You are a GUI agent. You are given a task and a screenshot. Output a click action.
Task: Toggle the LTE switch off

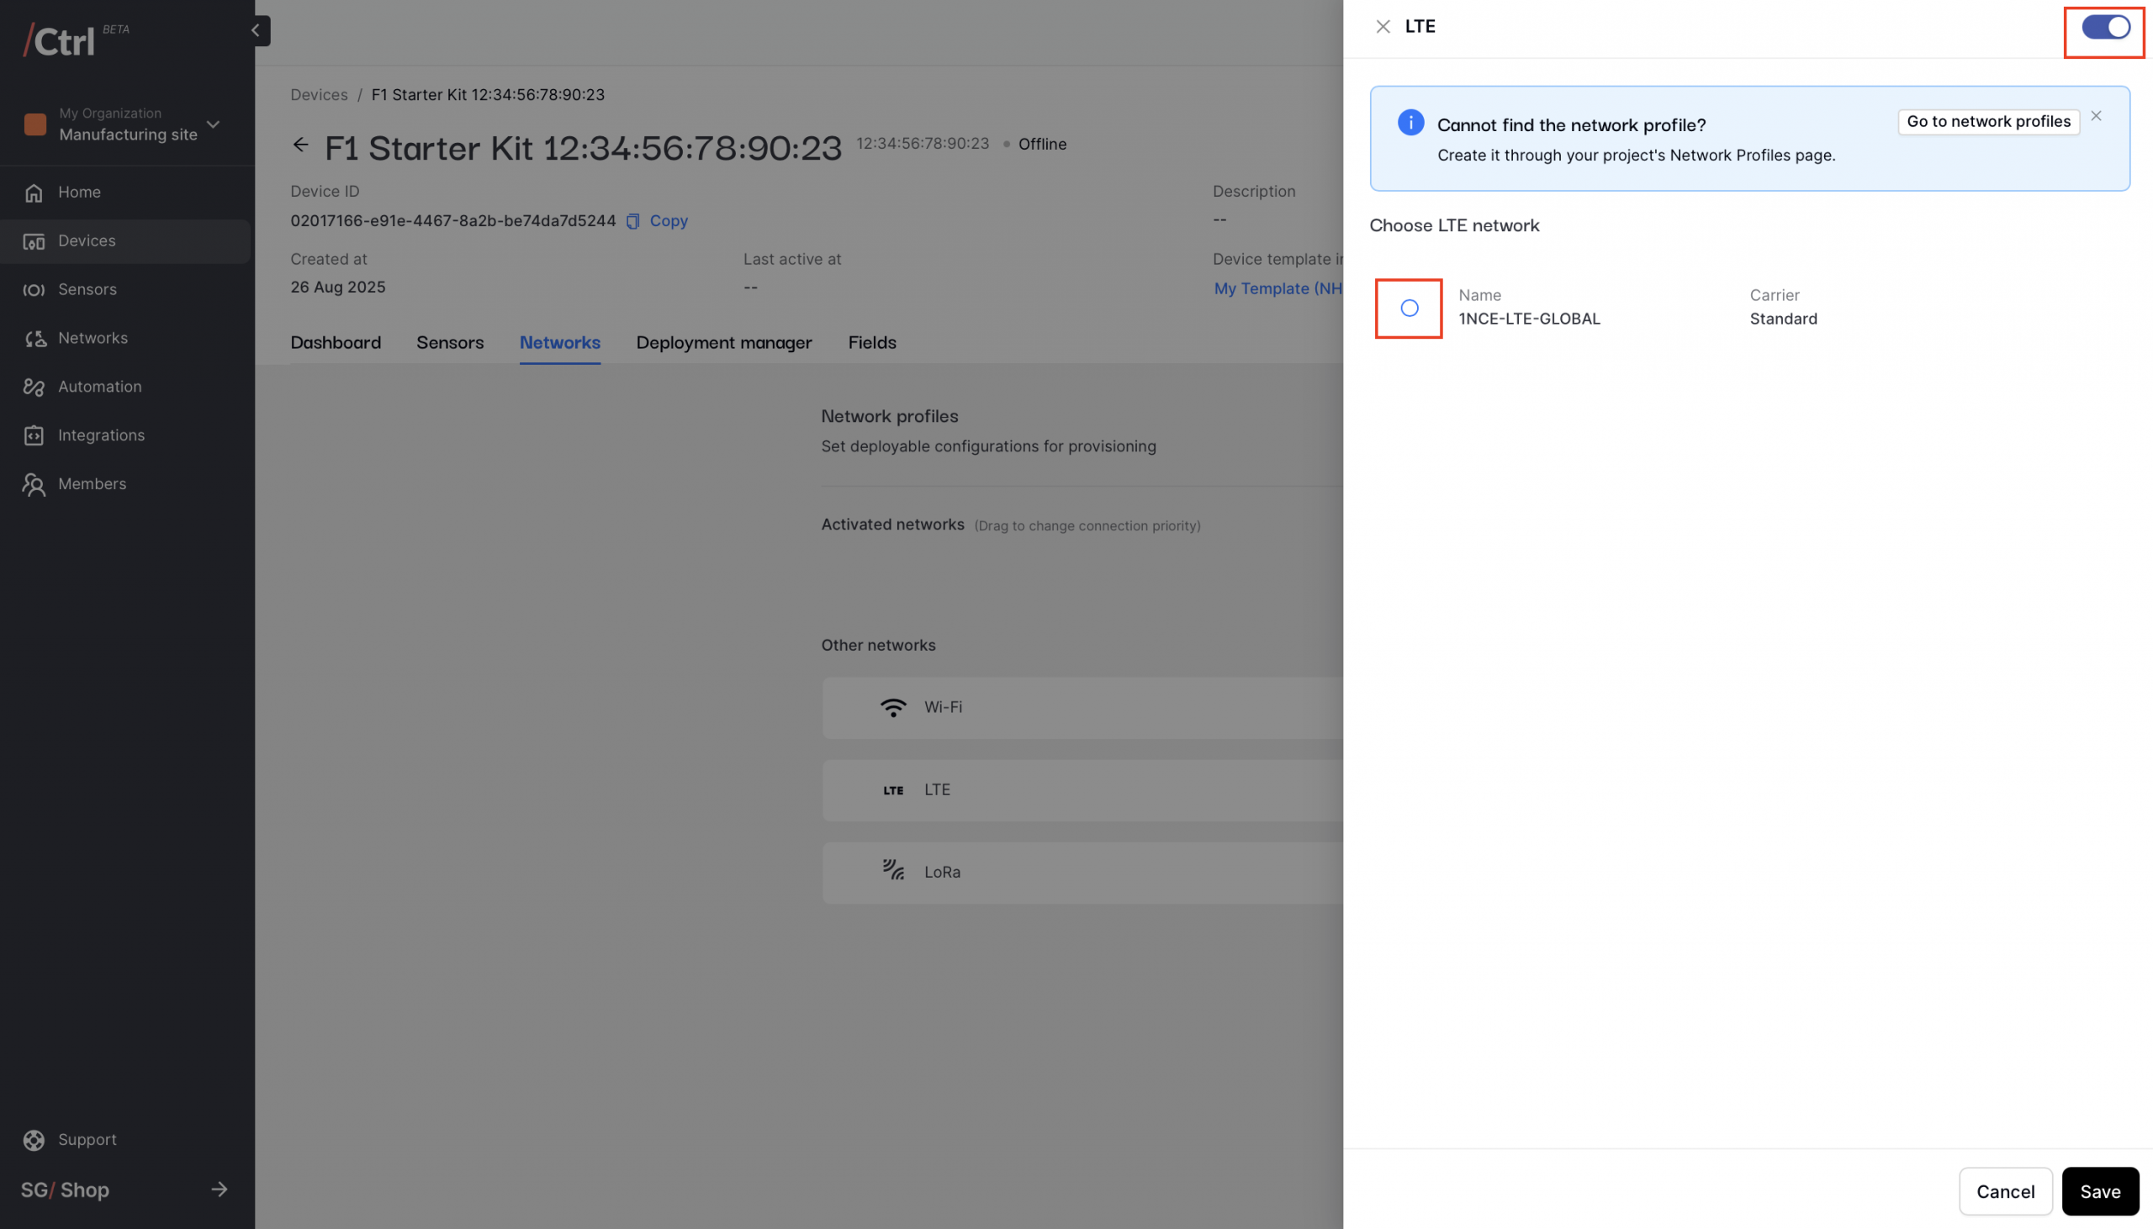(x=2105, y=27)
